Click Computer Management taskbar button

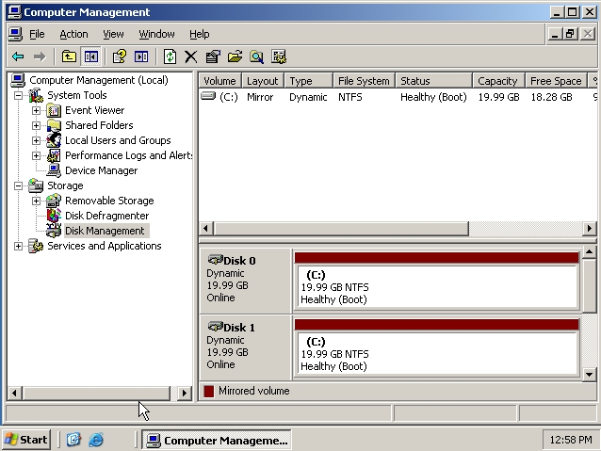click(217, 440)
